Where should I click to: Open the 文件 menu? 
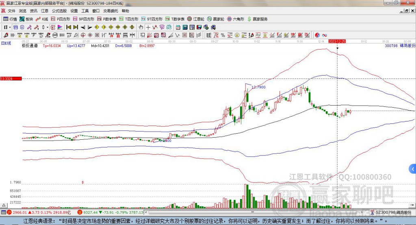(x=11, y=11)
